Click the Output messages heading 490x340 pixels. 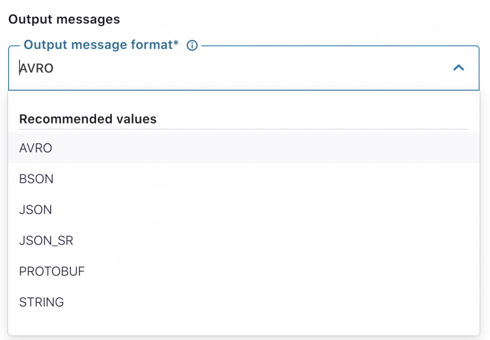pos(65,19)
